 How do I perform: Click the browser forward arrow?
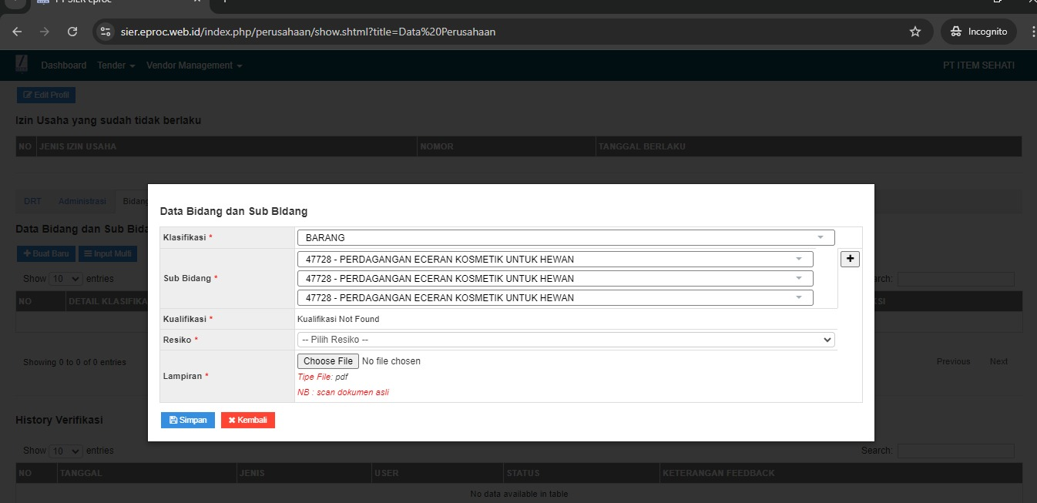pos(45,32)
